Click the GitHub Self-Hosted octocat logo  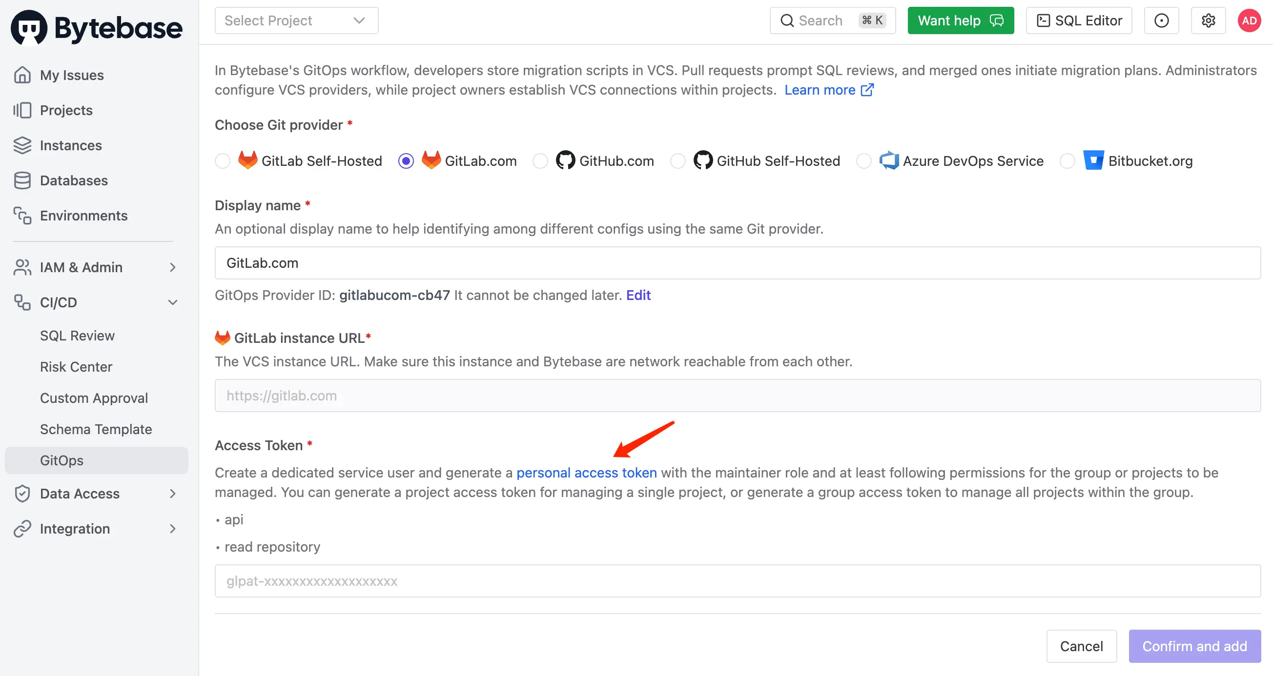pos(703,160)
